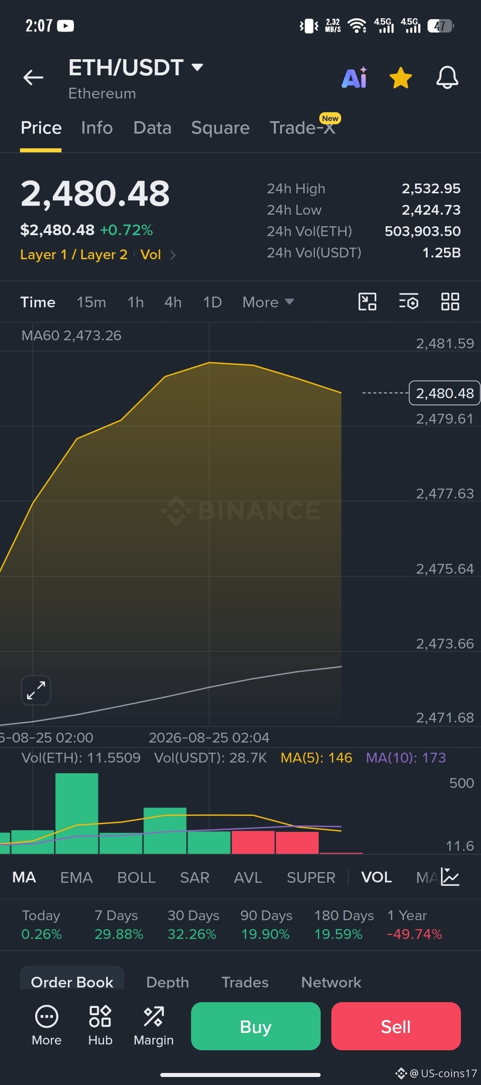Tap the green Buy button
This screenshot has height=1085, width=481.
click(x=256, y=1026)
